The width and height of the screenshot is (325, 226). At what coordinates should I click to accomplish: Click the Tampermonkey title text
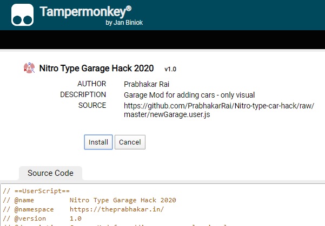(85, 11)
